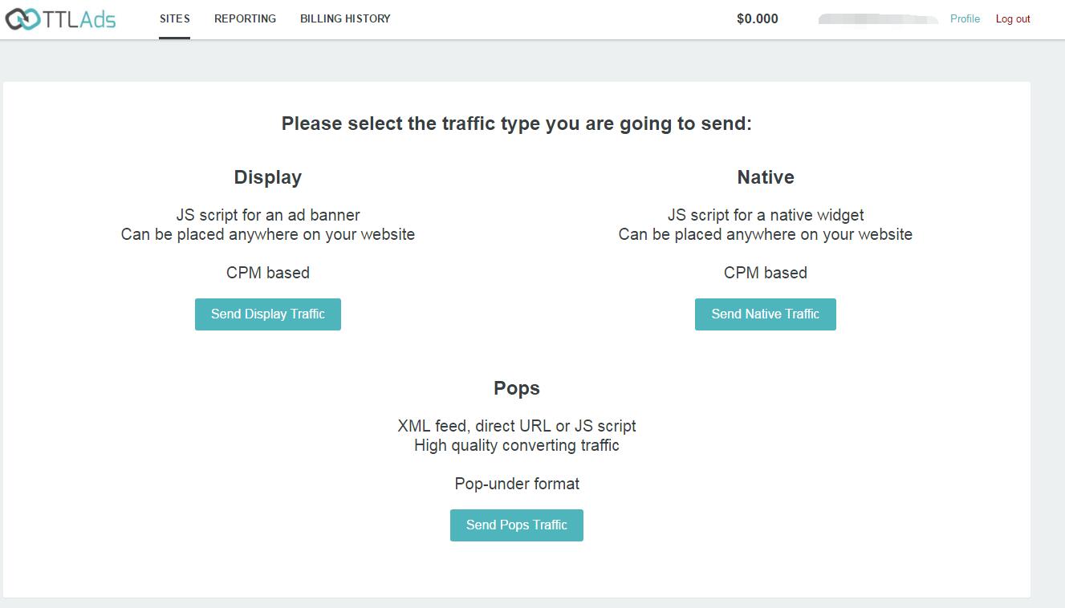
Task: Click the 'JS script for an ad banner' text
Action: pos(268,215)
